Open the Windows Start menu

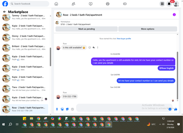[3, 124]
